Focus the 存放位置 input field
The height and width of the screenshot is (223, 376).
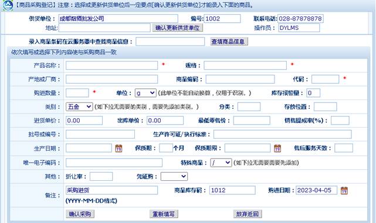coord(326,107)
